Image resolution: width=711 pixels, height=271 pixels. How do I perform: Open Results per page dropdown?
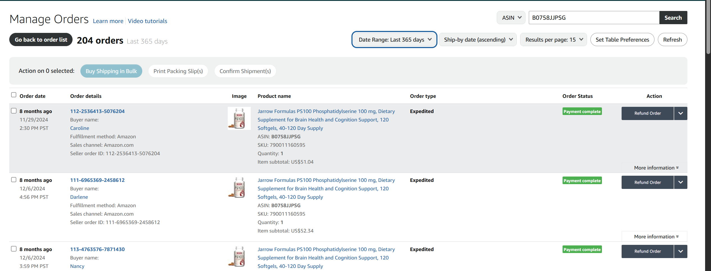pos(553,40)
